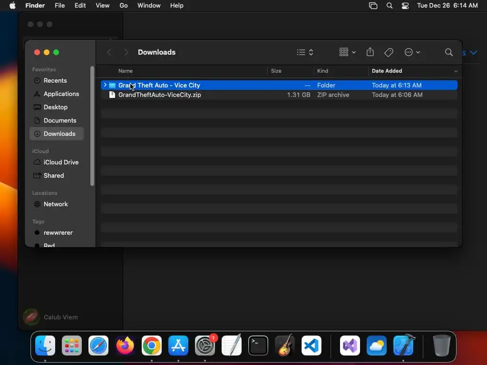Open Stage Manager menu bar icon
This screenshot has height=365, width=487.
tap(373, 6)
